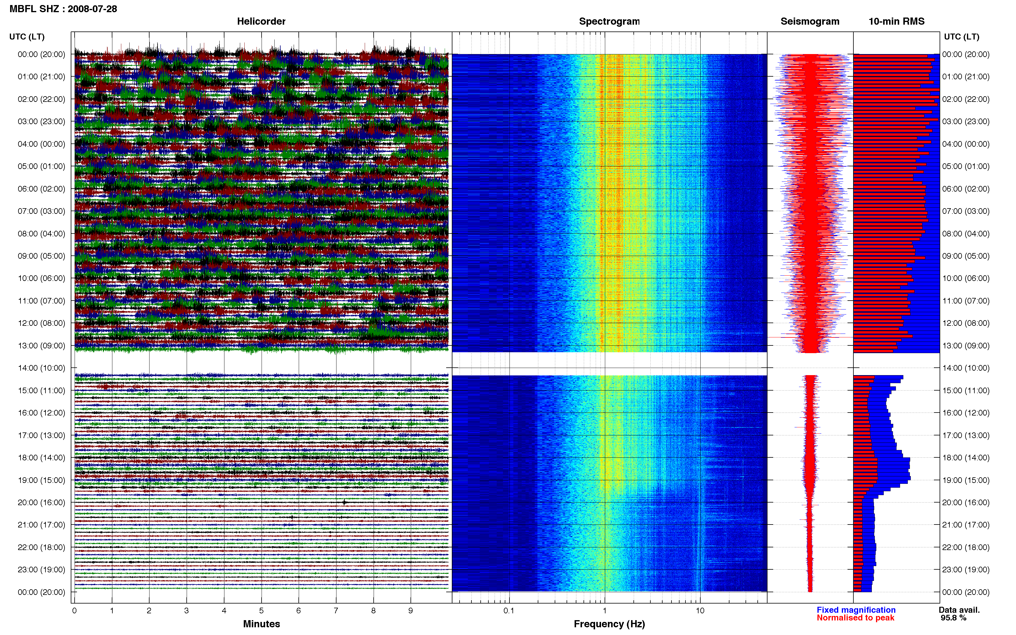The image size is (1016, 635).
Task: Click the right-axis "10:00 (06:00)" time label
Action: (x=965, y=278)
